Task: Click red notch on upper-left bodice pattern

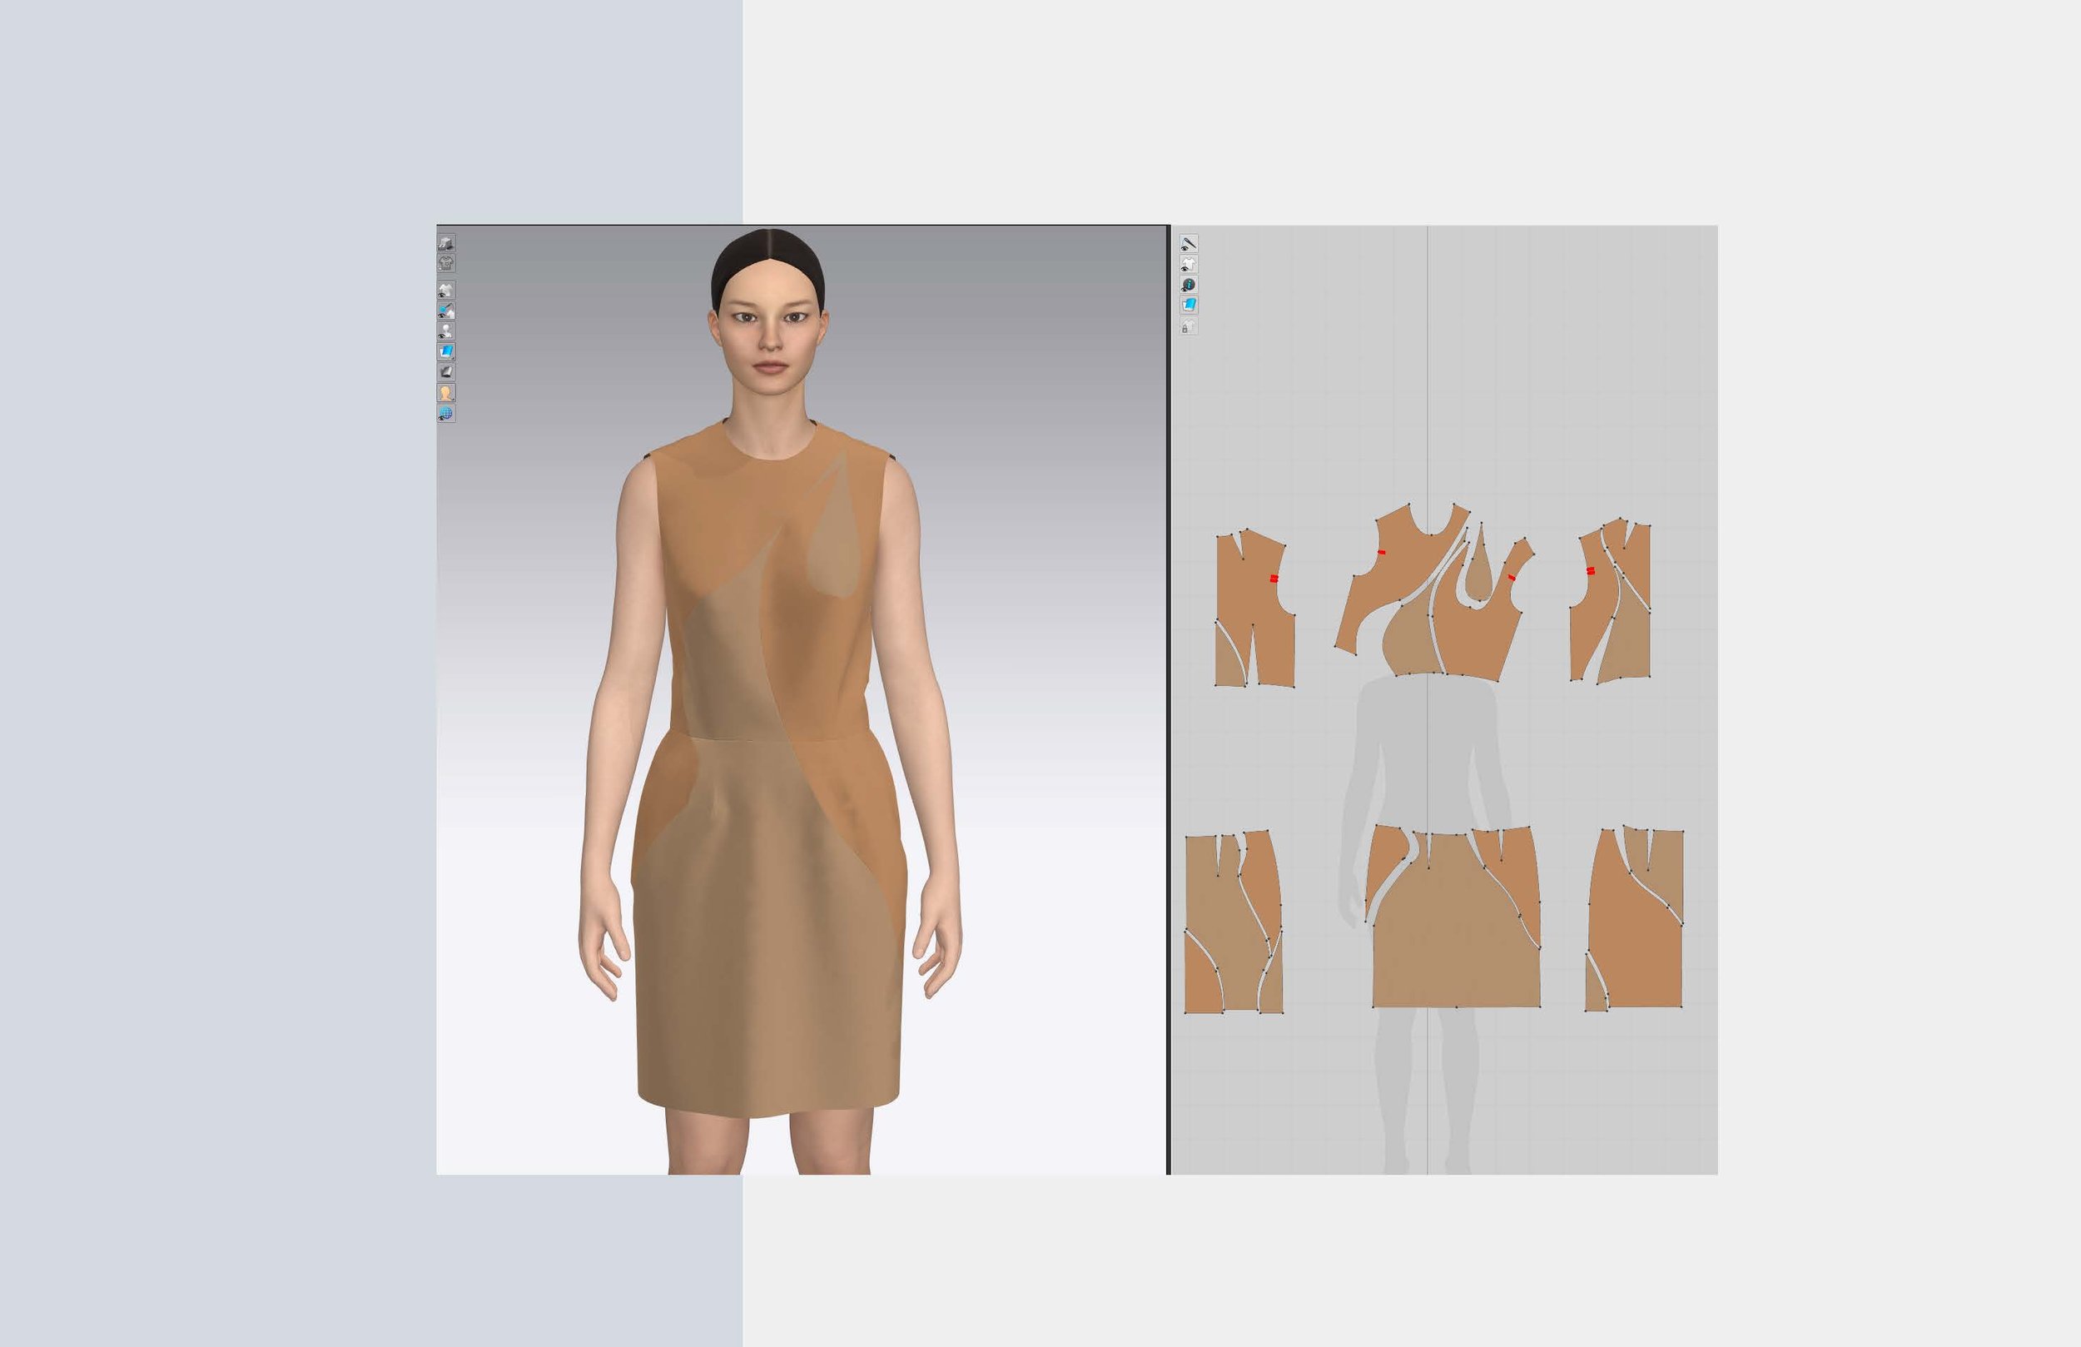Action: pos(1274,578)
